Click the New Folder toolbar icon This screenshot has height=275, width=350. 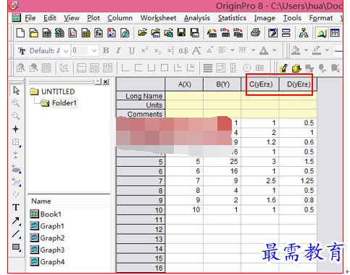pos(33,33)
